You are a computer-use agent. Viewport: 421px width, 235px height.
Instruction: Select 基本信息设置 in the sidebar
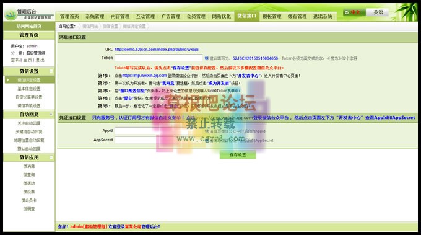29,89
